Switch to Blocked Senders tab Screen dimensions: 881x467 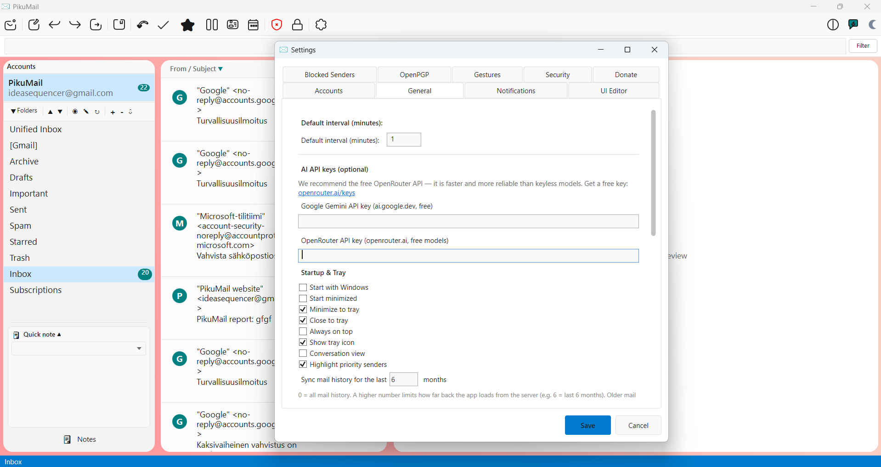click(330, 74)
